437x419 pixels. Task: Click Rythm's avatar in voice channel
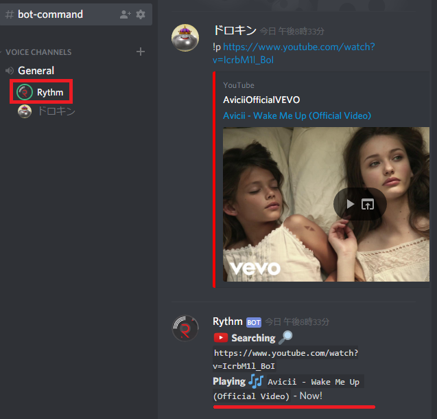tap(25, 92)
